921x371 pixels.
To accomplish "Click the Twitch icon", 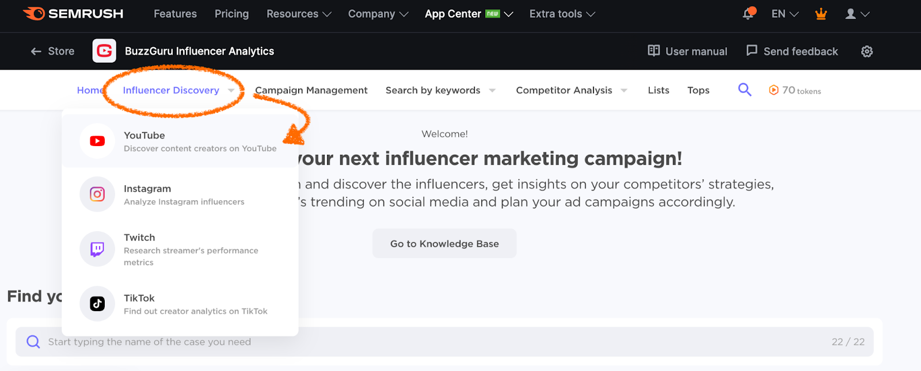I will point(97,249).
